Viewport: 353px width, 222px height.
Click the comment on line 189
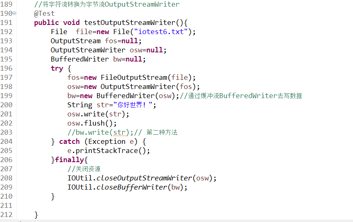pyautogui.click(x=107, y=4)
